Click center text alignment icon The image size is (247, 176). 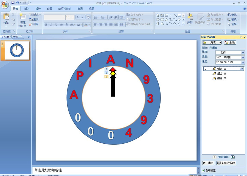[x=101, y=24]
